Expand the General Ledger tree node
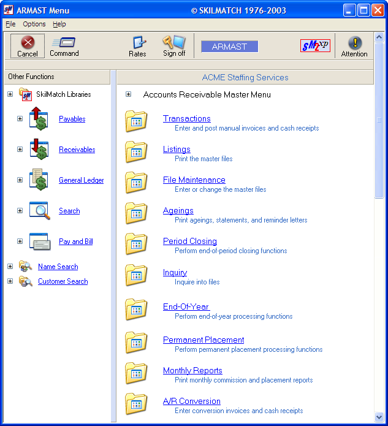The width and height of the screenshot is (388, 426). tap(20, 180)
